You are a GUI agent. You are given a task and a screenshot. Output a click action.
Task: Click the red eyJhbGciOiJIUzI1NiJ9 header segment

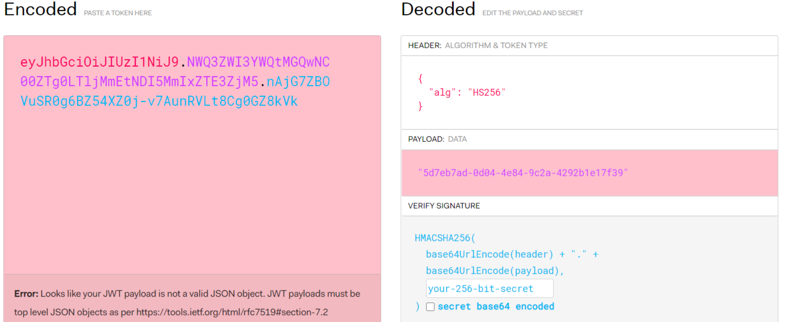[x=99, y=62]
